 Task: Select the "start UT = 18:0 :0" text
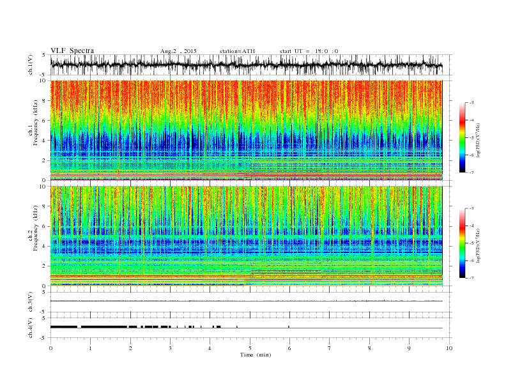click(x=309, y=51)
